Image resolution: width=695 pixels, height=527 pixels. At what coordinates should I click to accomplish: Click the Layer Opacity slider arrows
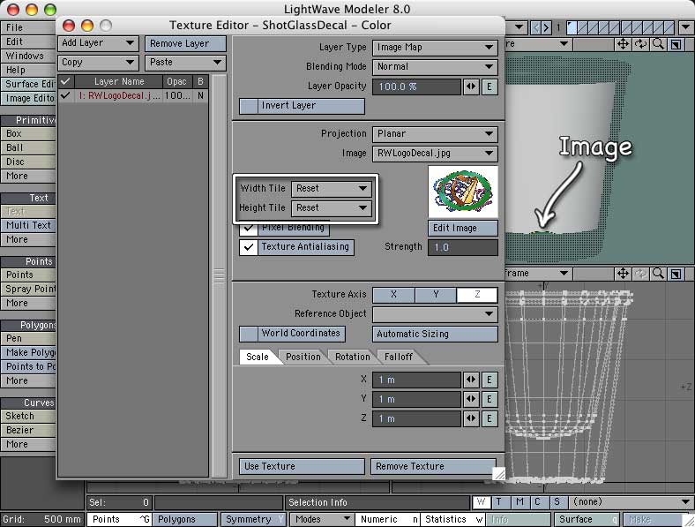pos(471,87)
